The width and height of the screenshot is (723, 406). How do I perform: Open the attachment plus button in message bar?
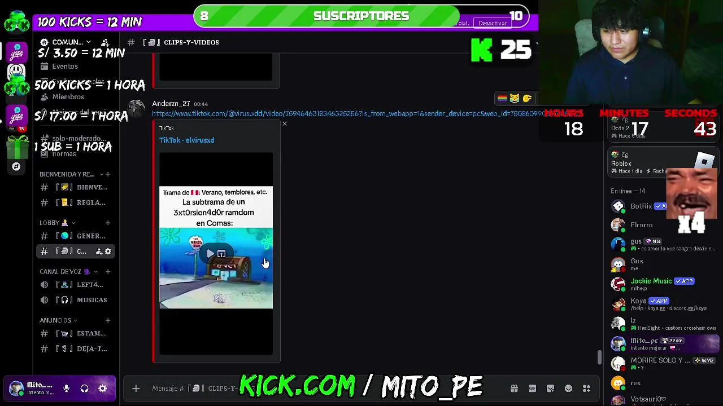click(136, 388)
